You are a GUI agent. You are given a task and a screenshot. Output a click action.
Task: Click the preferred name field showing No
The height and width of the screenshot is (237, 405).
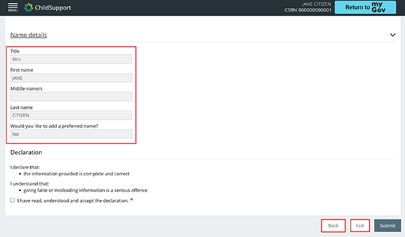point(71,134)
